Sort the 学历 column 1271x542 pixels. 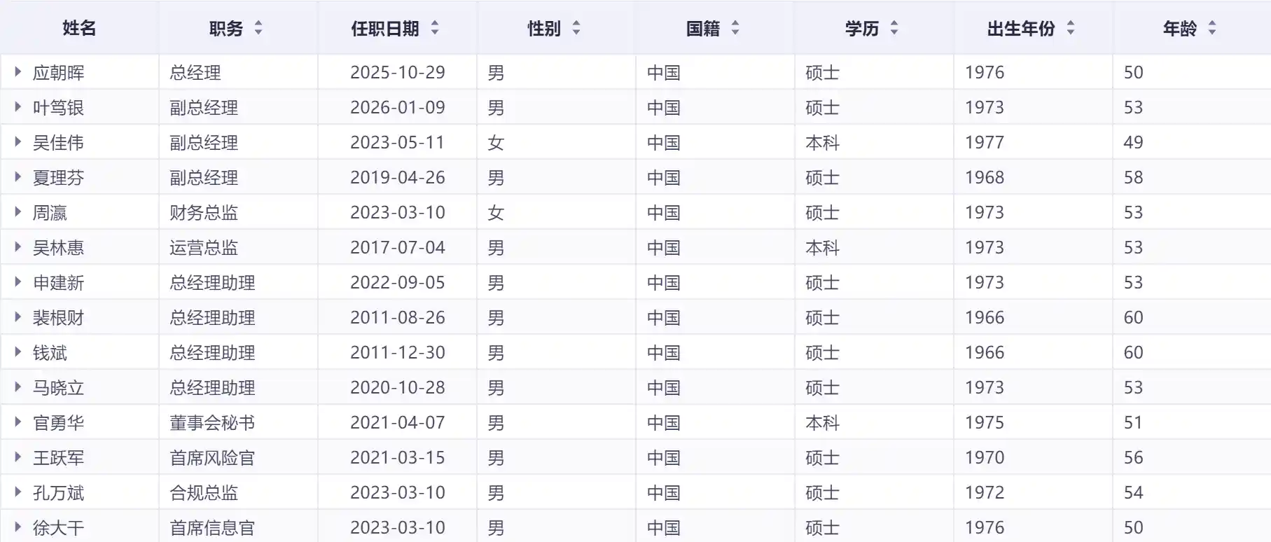[x=894, y=28]
